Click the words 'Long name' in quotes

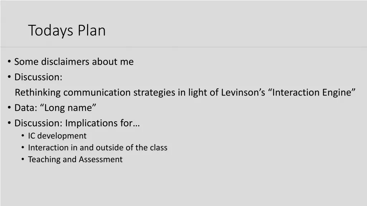point(68,108)
